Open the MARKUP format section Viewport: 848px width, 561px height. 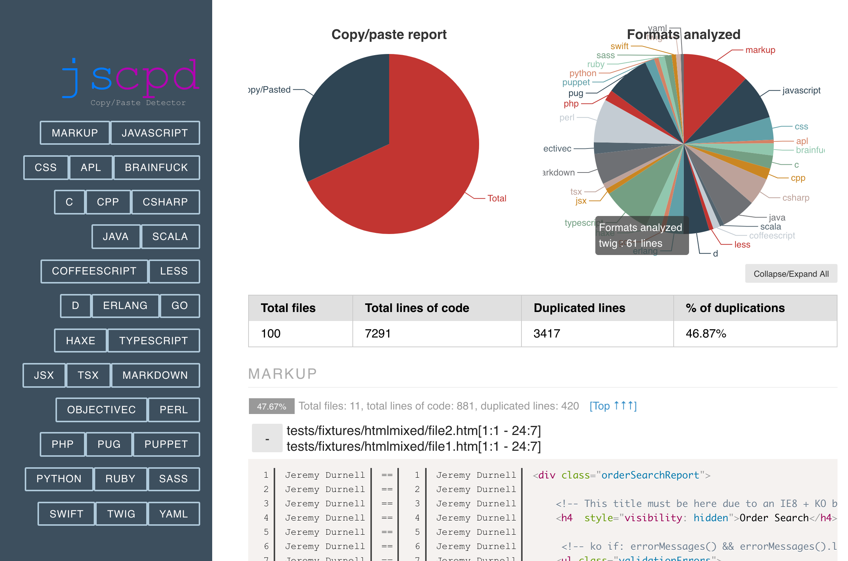coord(75,133)
